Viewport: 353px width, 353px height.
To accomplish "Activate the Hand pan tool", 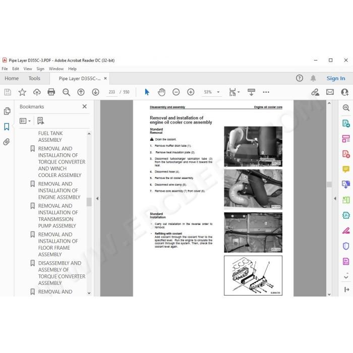I will (x=161, y=92).
